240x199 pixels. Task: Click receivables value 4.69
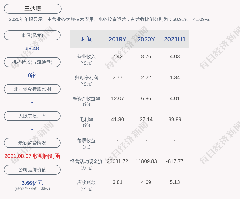tap(146, 182)
